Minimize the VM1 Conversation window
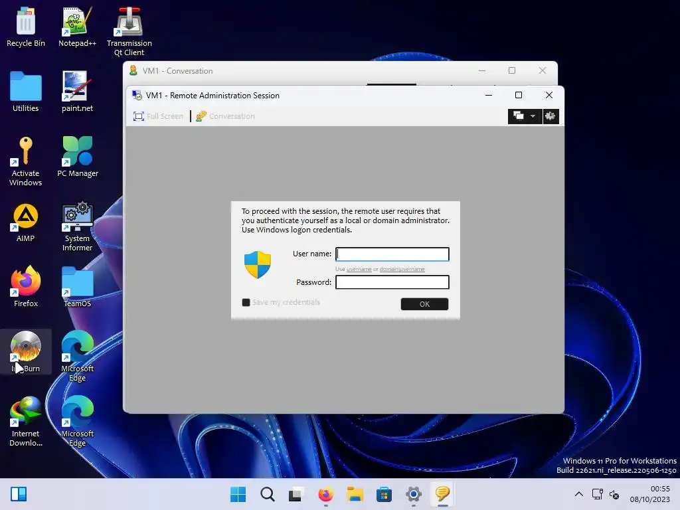Image resolution: width=680 pixels, height=510 pixels. click(x=482, y=70)
